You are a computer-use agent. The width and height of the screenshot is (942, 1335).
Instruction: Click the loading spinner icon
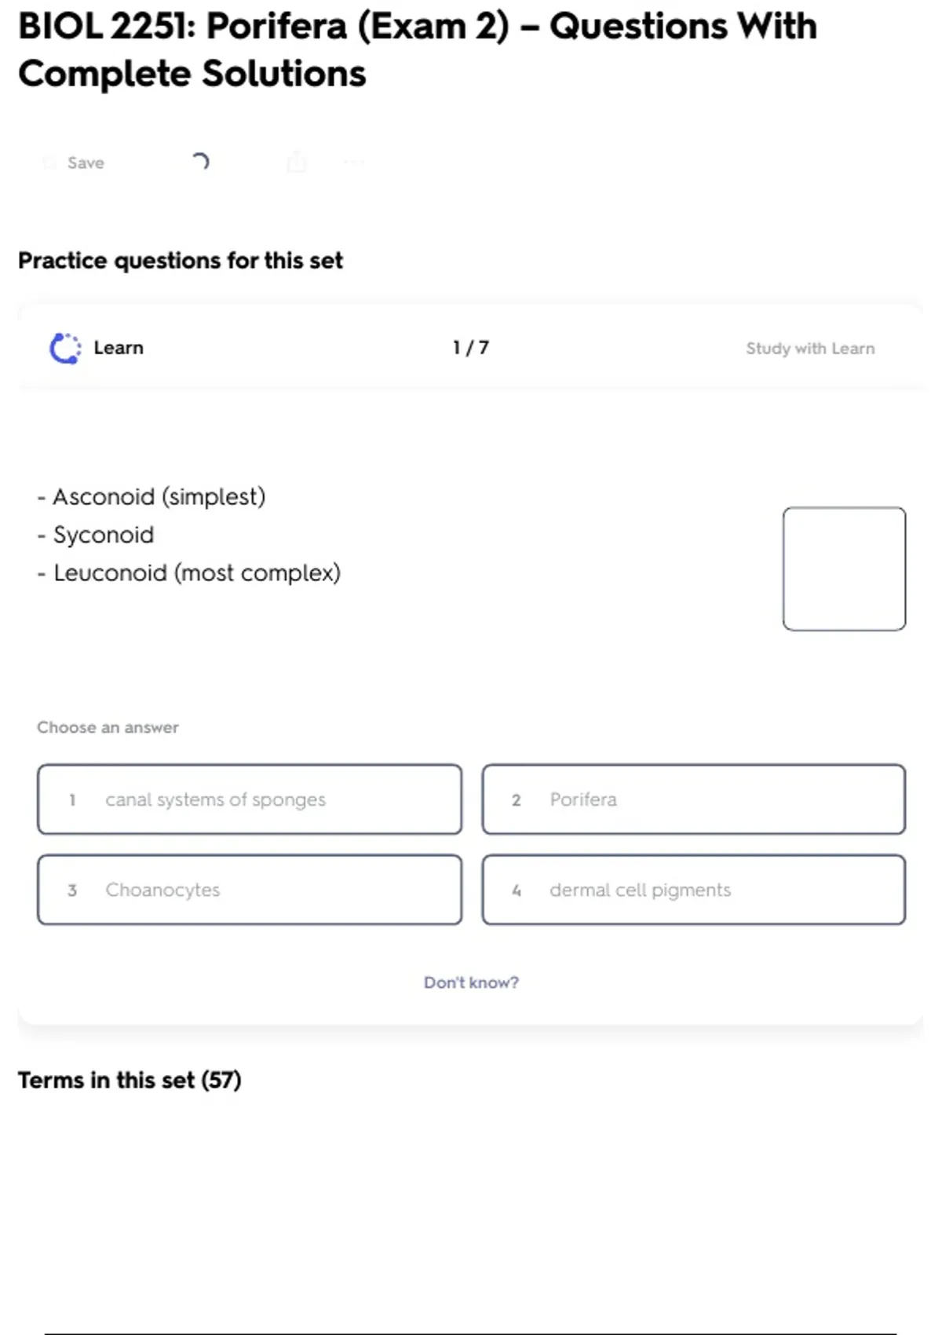coord(201,162)
